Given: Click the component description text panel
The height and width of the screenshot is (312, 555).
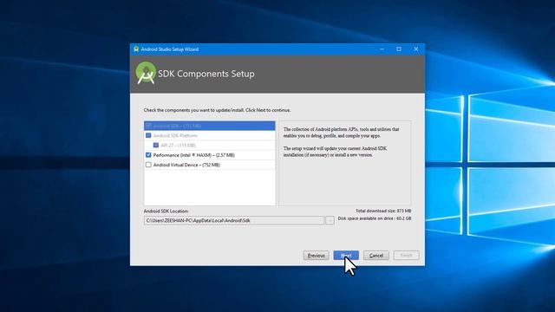Looking at the screenshot, I should coord(345,163).
